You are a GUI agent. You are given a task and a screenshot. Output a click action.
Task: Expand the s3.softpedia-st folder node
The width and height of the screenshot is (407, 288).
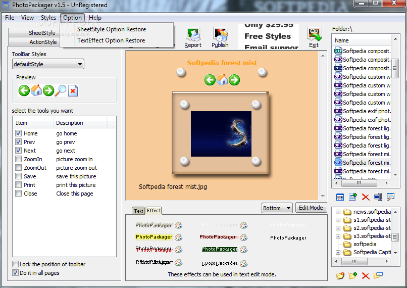click(338, 236)
